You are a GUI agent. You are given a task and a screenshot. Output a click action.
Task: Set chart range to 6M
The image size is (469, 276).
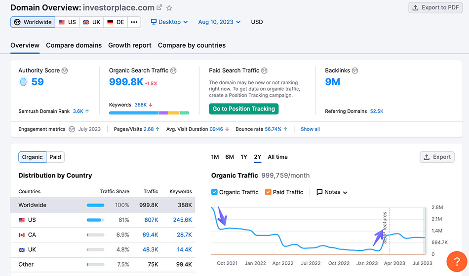pos(230,157)
